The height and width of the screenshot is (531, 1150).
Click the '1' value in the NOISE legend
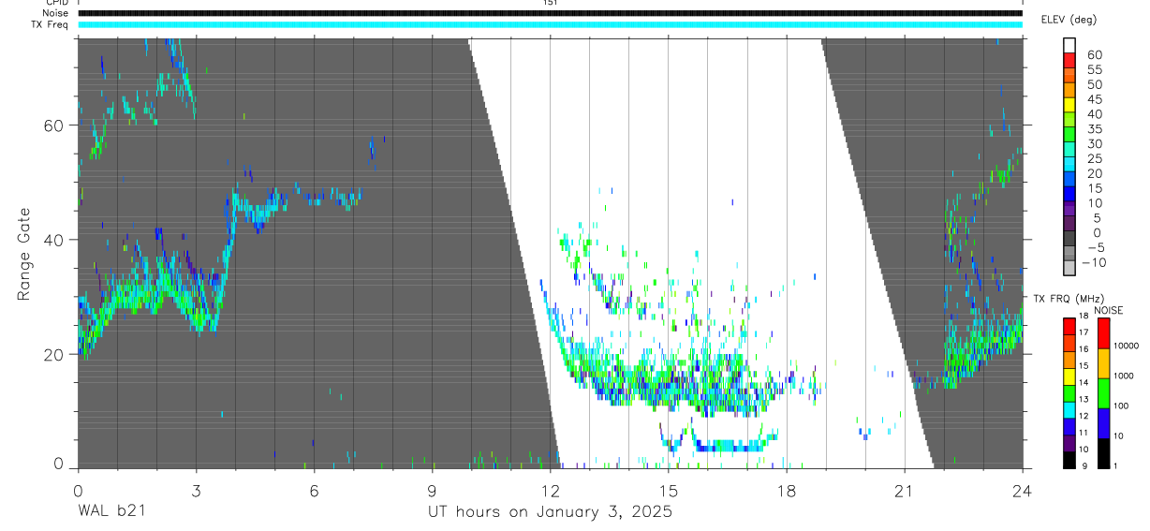(x=1115, y=466)
